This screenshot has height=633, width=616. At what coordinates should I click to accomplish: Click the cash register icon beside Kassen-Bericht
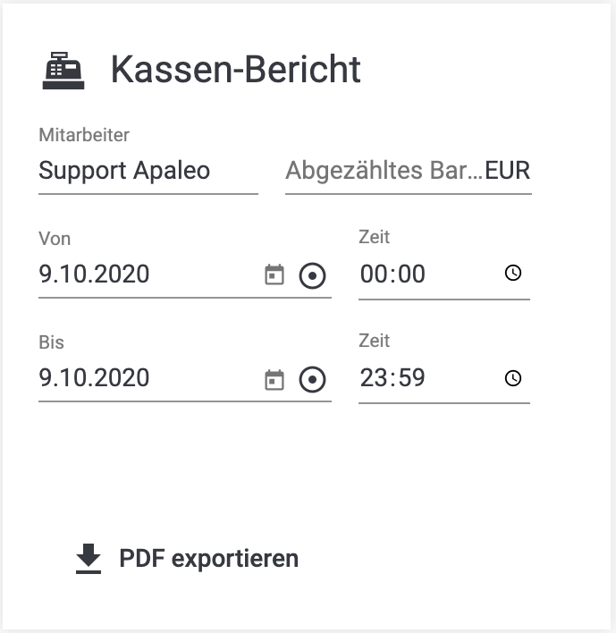click(x=63, y=71)
